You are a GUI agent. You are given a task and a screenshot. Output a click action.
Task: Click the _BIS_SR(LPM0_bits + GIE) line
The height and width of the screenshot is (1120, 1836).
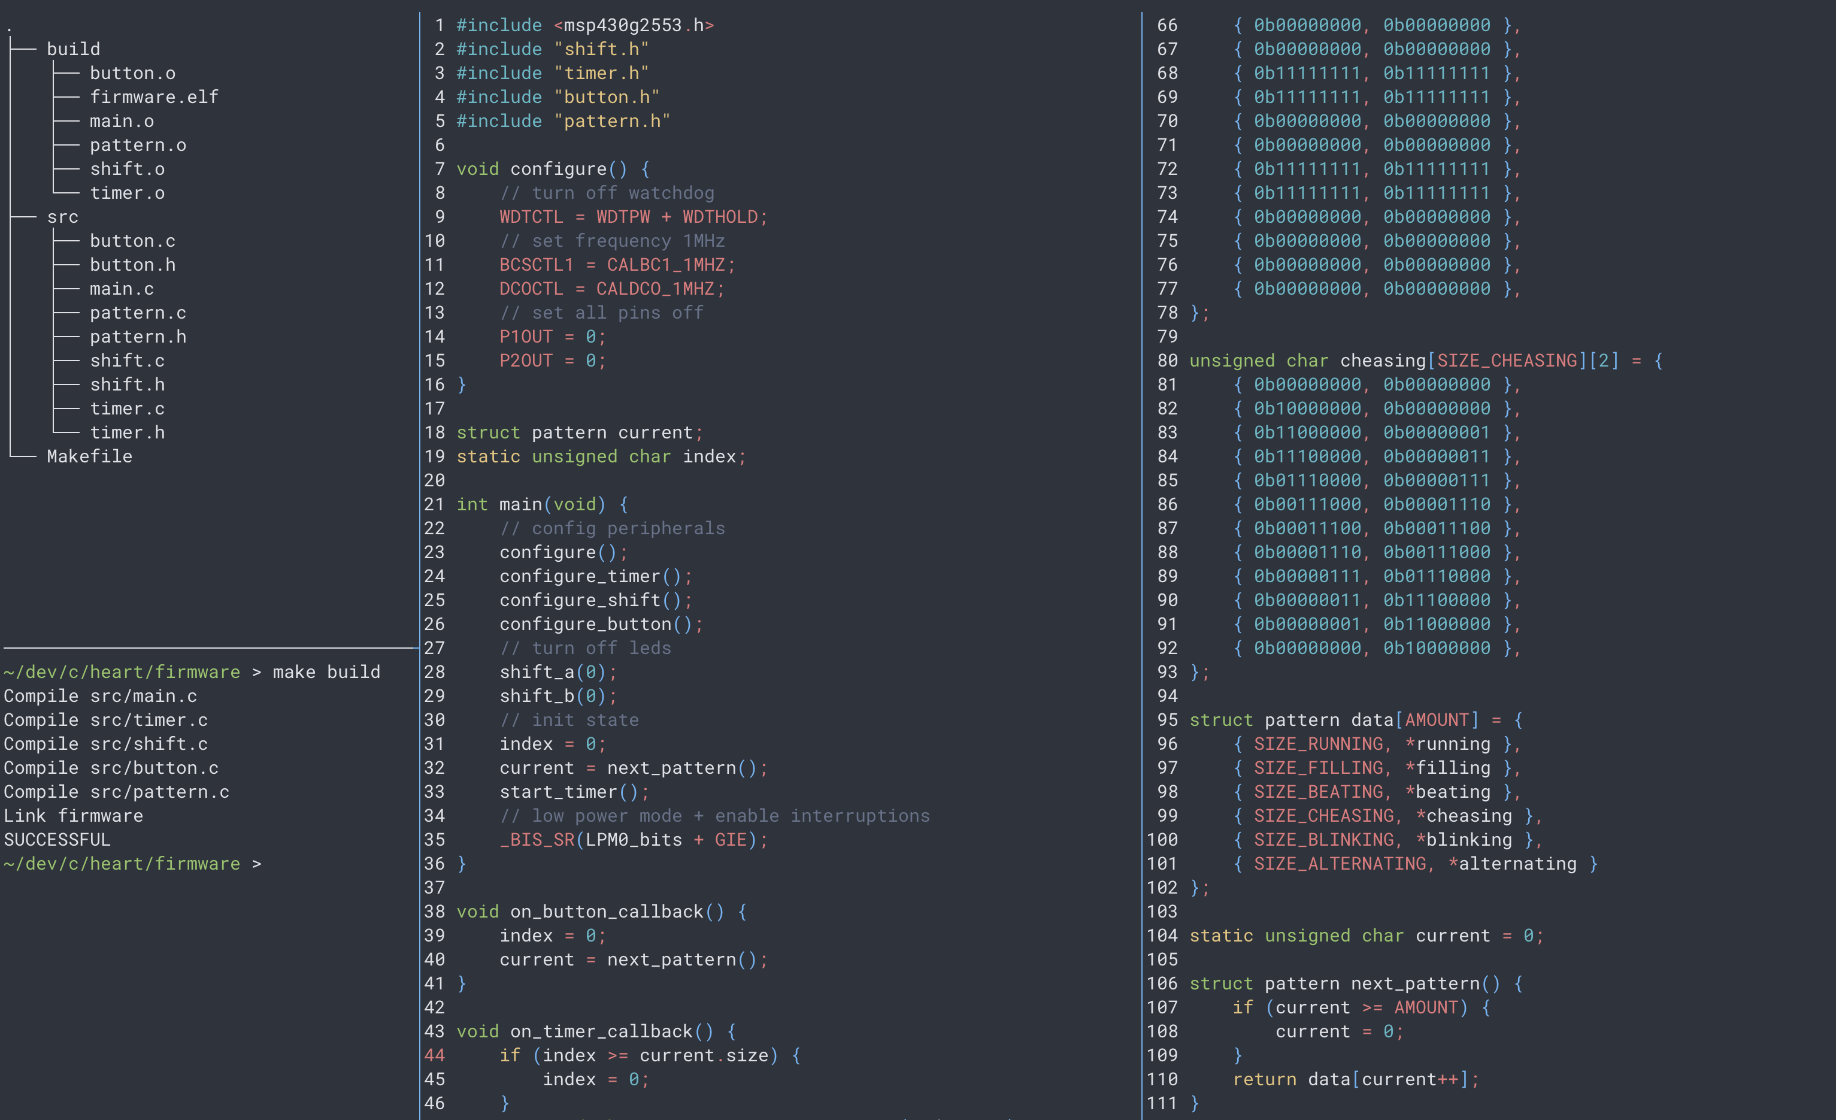click(x=634, y=840)
